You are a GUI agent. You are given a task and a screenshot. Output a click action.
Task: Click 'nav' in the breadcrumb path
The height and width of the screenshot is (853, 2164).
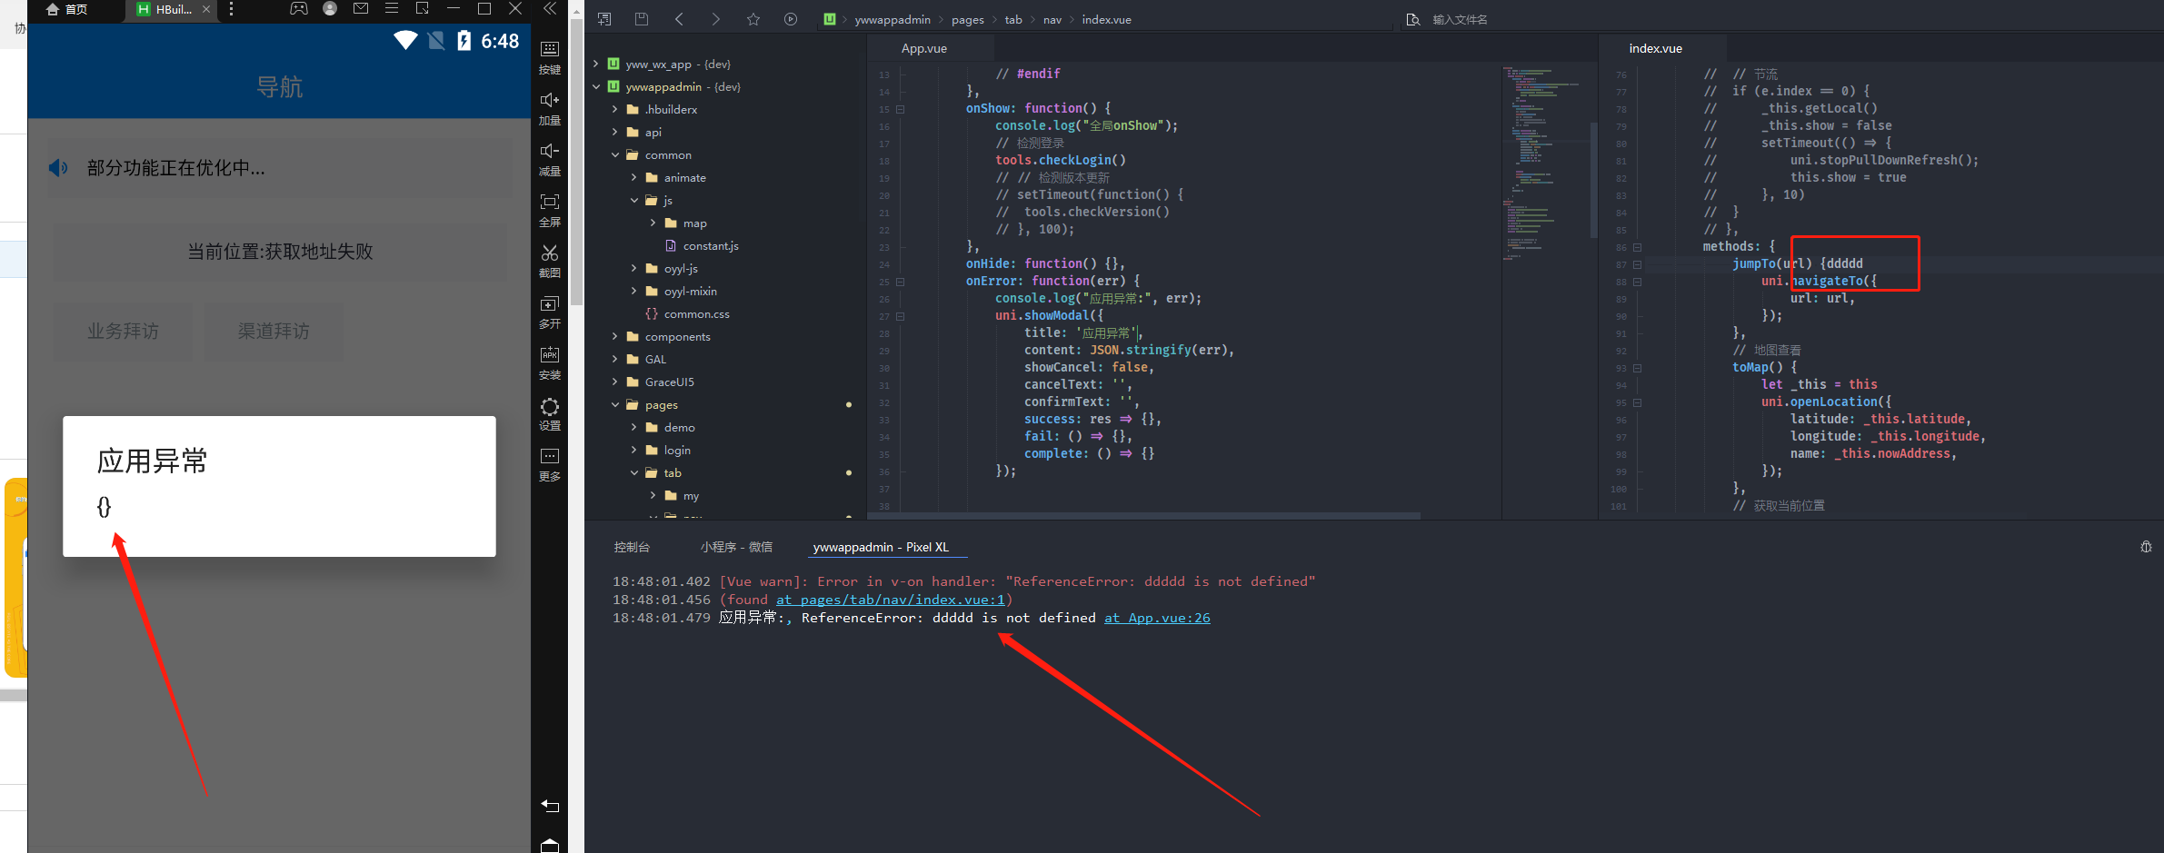(x=1052, y=19)
